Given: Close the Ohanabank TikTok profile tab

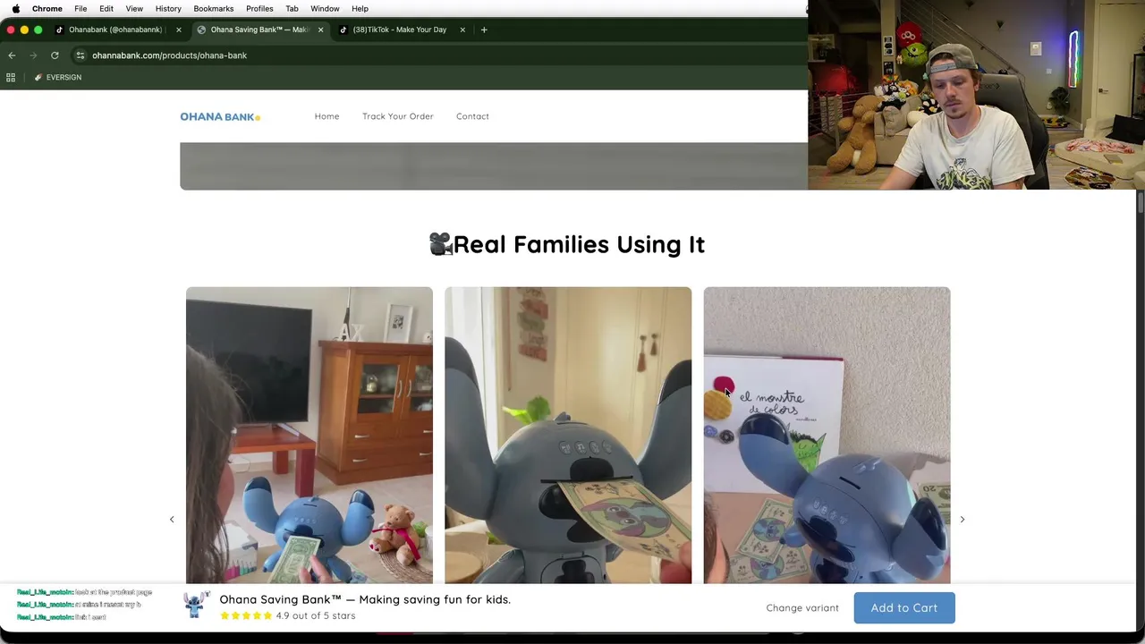Looking at the screenshot, I should click(178, 30).
